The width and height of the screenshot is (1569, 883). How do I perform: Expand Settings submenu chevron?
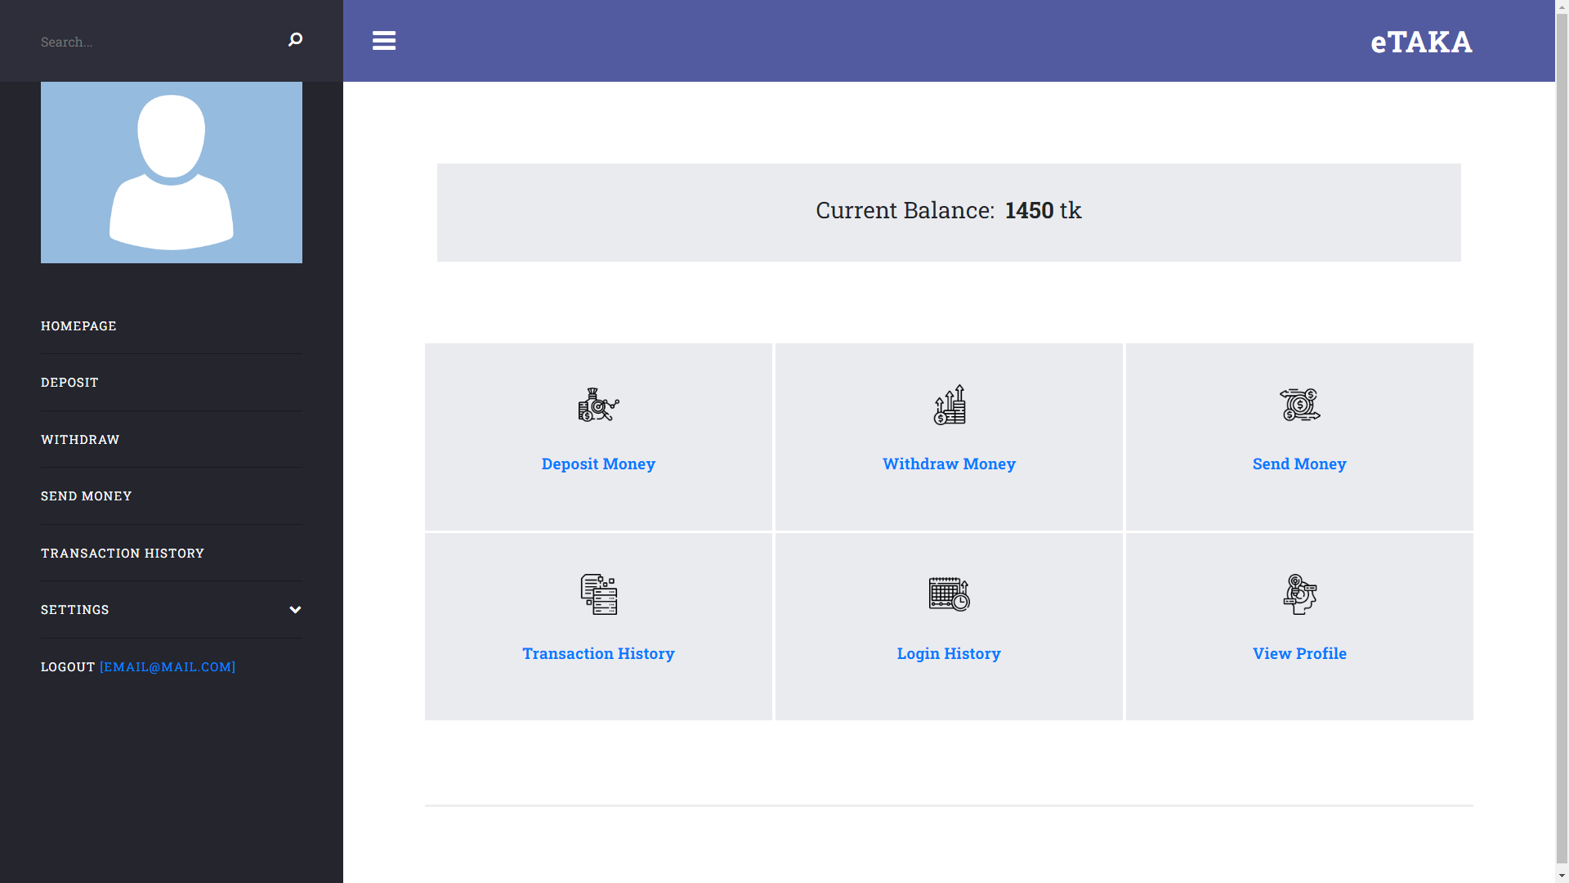[295, 610]
